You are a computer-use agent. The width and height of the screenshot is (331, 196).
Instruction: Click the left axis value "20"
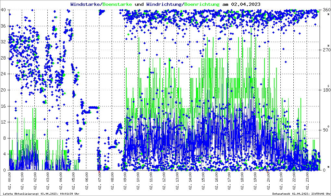[3, 90]
